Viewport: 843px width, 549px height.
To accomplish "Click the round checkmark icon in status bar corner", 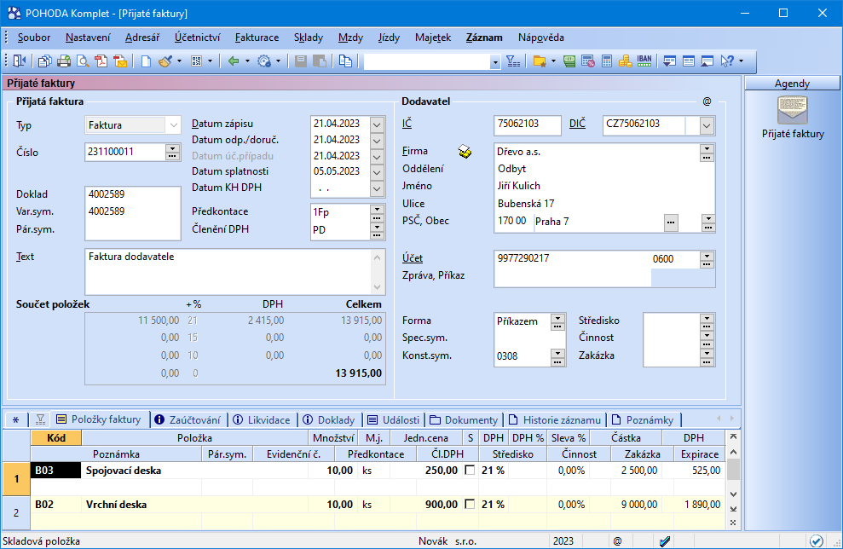I will point(816,541).
